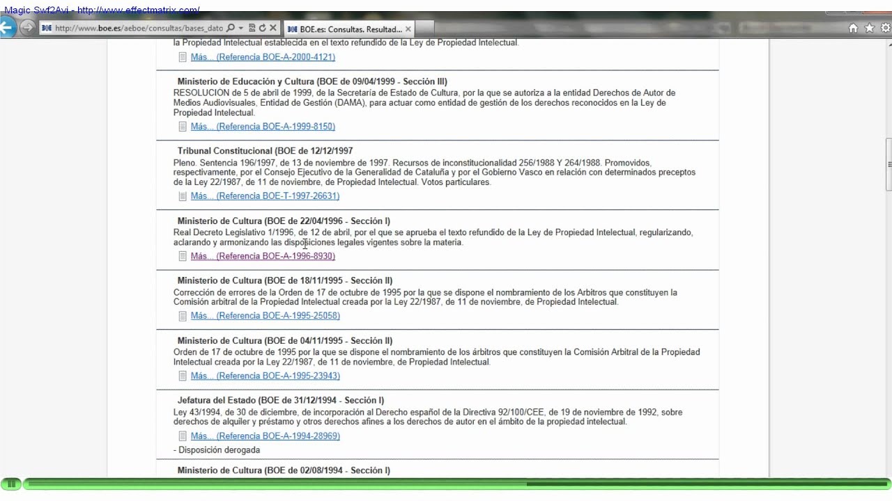Open the Tools gear icon

[885, 29]
